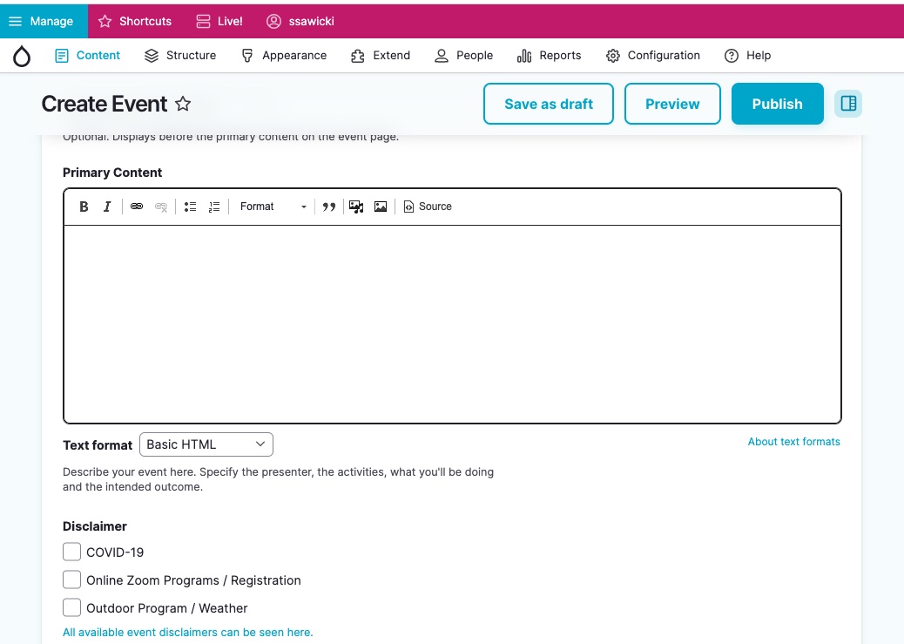Click the Live! environment indicator
Viewport: 904px width, 644px height.
click(219, 22)
